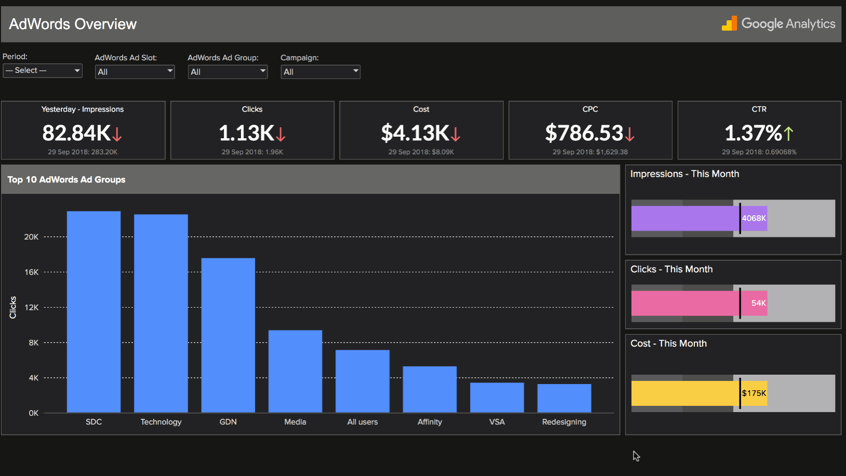Click the red arrow next to Clicks metric

pos(280,135)
